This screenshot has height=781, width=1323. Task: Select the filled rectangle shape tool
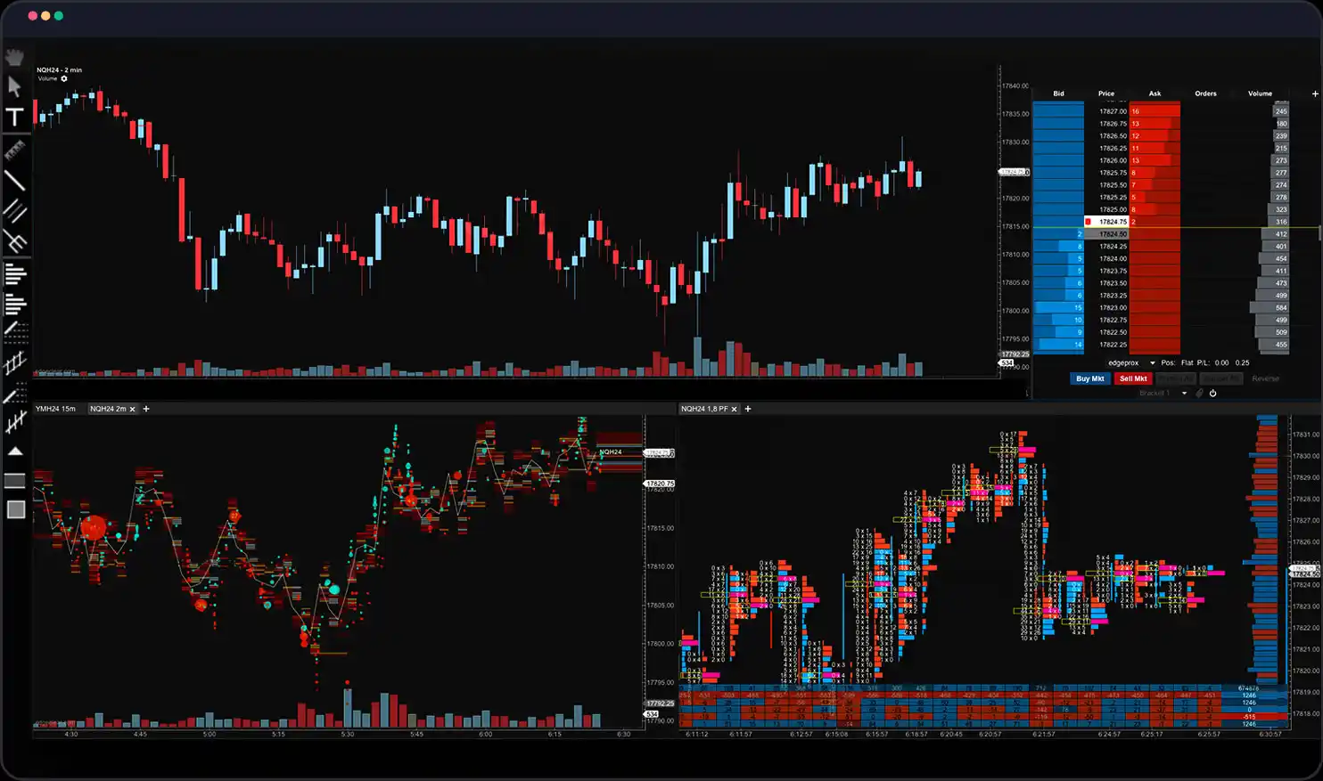(15, 509)
